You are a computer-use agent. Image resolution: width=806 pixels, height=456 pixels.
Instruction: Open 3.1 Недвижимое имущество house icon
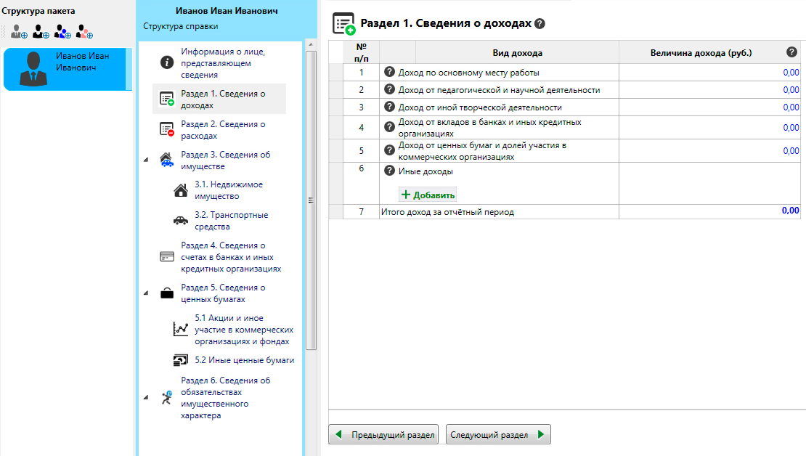(180, 190)
